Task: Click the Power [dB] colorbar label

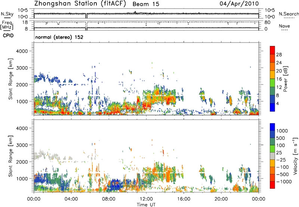Action: [285, 79]
